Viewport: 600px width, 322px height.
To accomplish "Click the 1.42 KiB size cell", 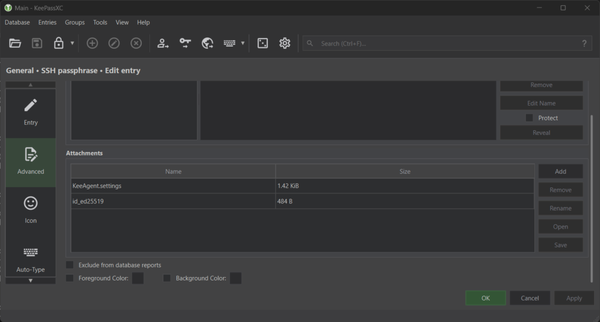I will pos(404,186).
